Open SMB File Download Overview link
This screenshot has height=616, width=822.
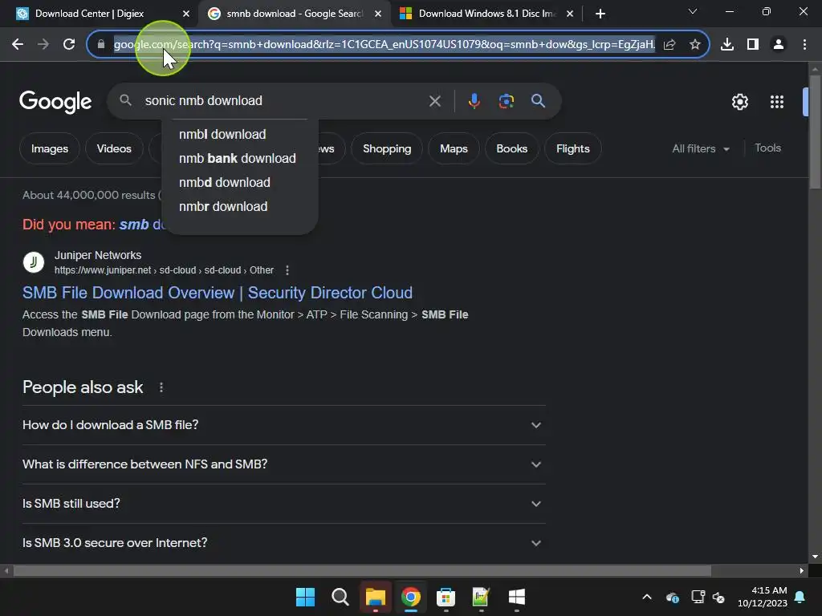tap(217, 293)
